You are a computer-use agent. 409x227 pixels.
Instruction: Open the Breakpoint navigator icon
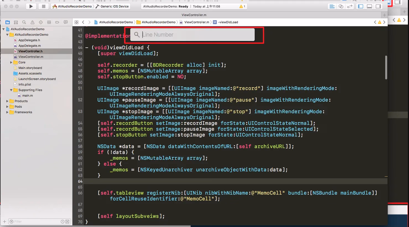click(57, 22)
